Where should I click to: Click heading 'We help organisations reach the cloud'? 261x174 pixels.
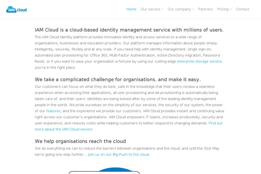[x=80, y=141]
